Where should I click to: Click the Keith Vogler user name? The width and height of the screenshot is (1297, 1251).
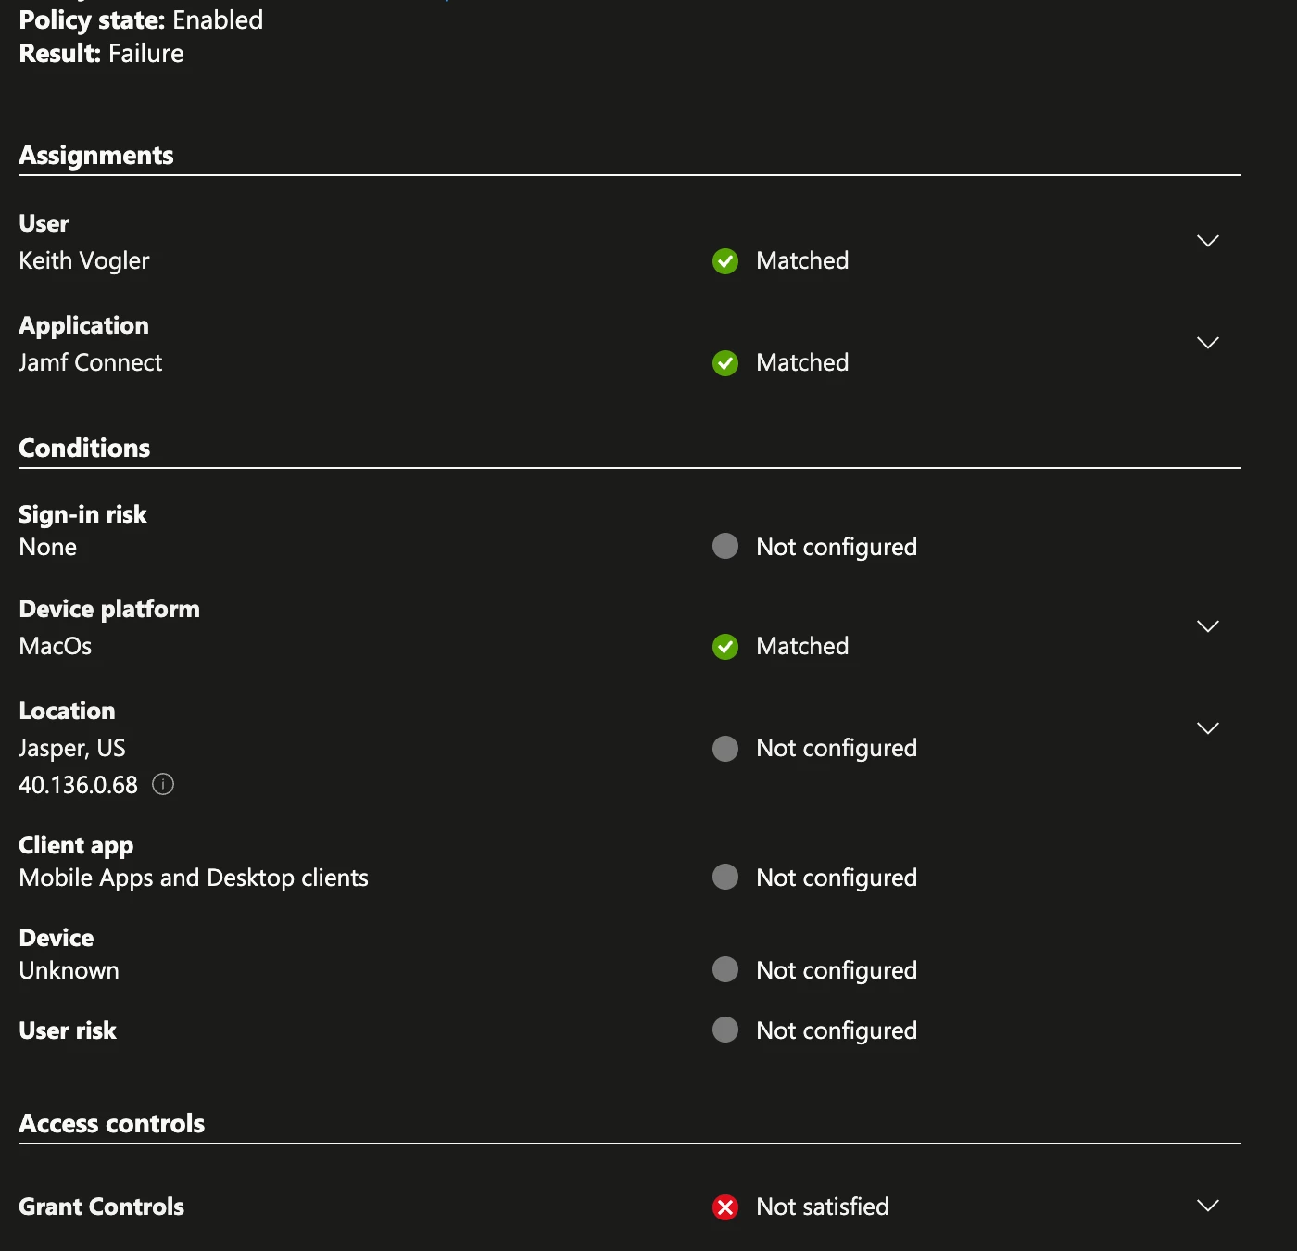[x=84, y=261]
